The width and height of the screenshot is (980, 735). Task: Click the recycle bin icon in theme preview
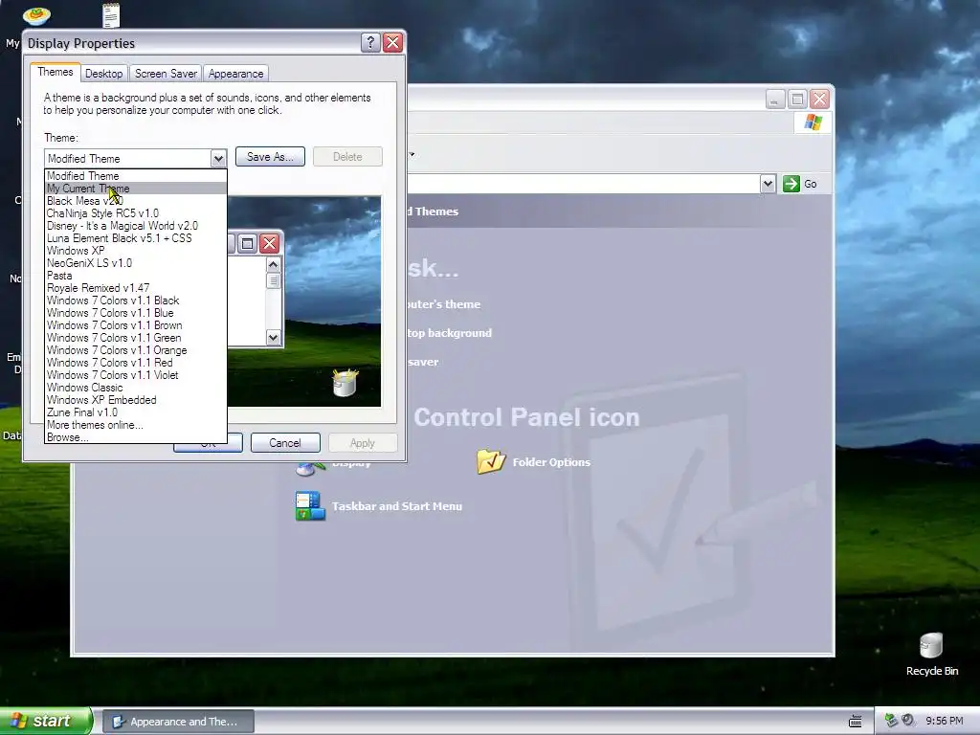click(x=345, y=383)
